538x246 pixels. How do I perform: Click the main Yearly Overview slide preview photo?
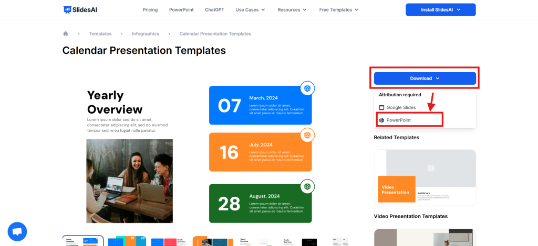[x=130, y=181]
